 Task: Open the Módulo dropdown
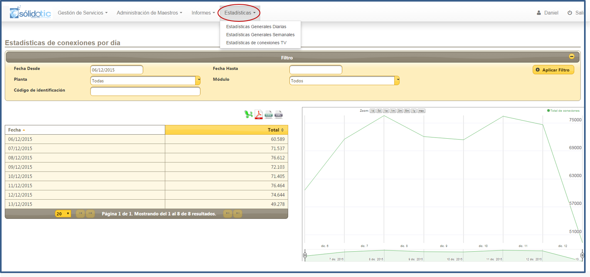click(x=344, y=80)
